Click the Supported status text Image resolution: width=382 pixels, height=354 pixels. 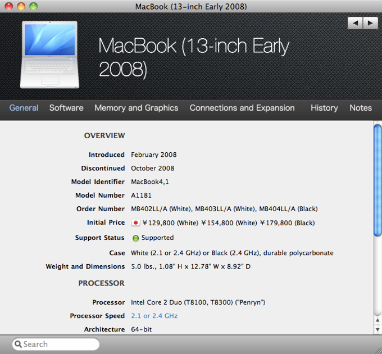(x=157, y=238)
